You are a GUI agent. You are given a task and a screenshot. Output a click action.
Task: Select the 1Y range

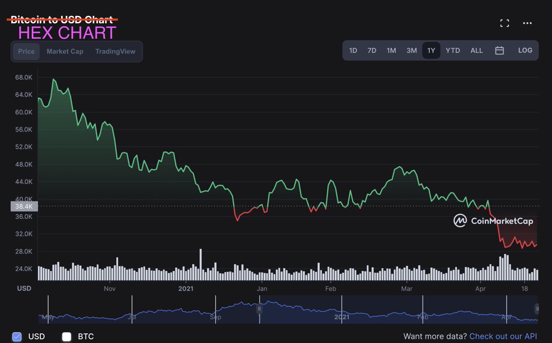pyautogui.click(x=431, y=51)
